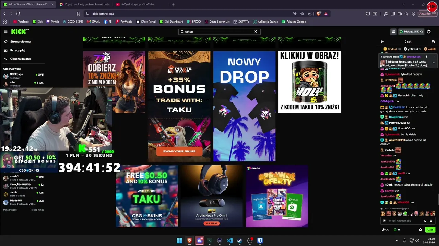Open the Holy energy drink banner
The width and height of the screenshot is (439, 246).
tap(309, 82)
